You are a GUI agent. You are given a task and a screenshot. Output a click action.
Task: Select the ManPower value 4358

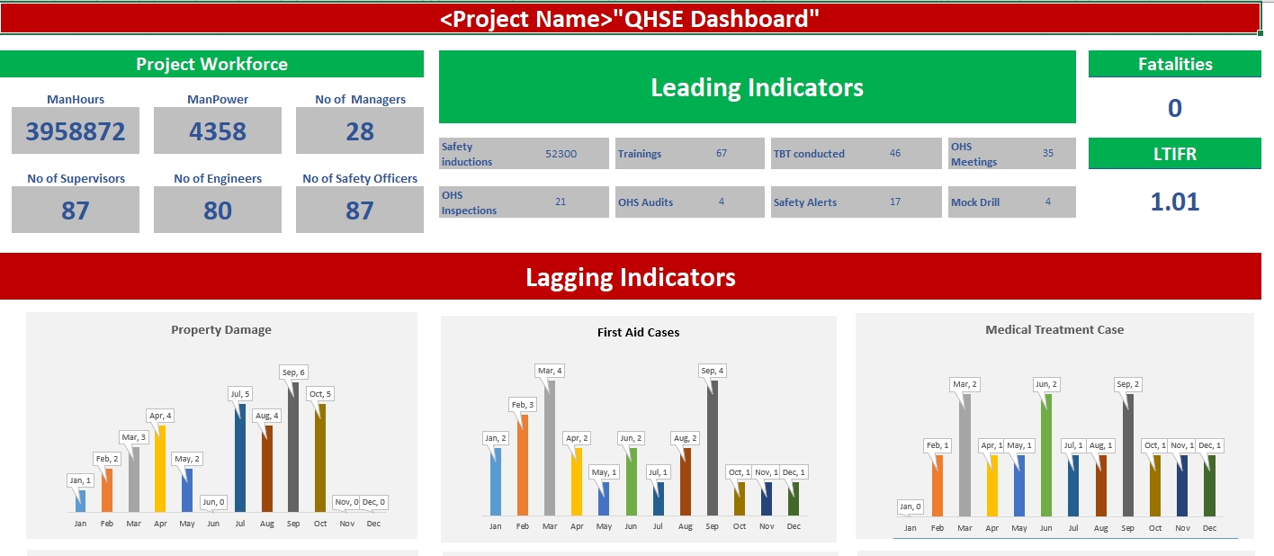tap(218, 131)
